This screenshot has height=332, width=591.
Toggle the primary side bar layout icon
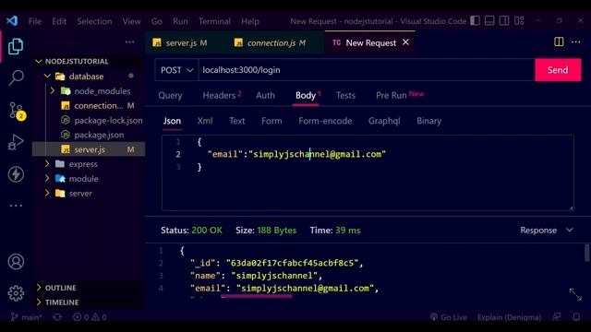point(475,20)
